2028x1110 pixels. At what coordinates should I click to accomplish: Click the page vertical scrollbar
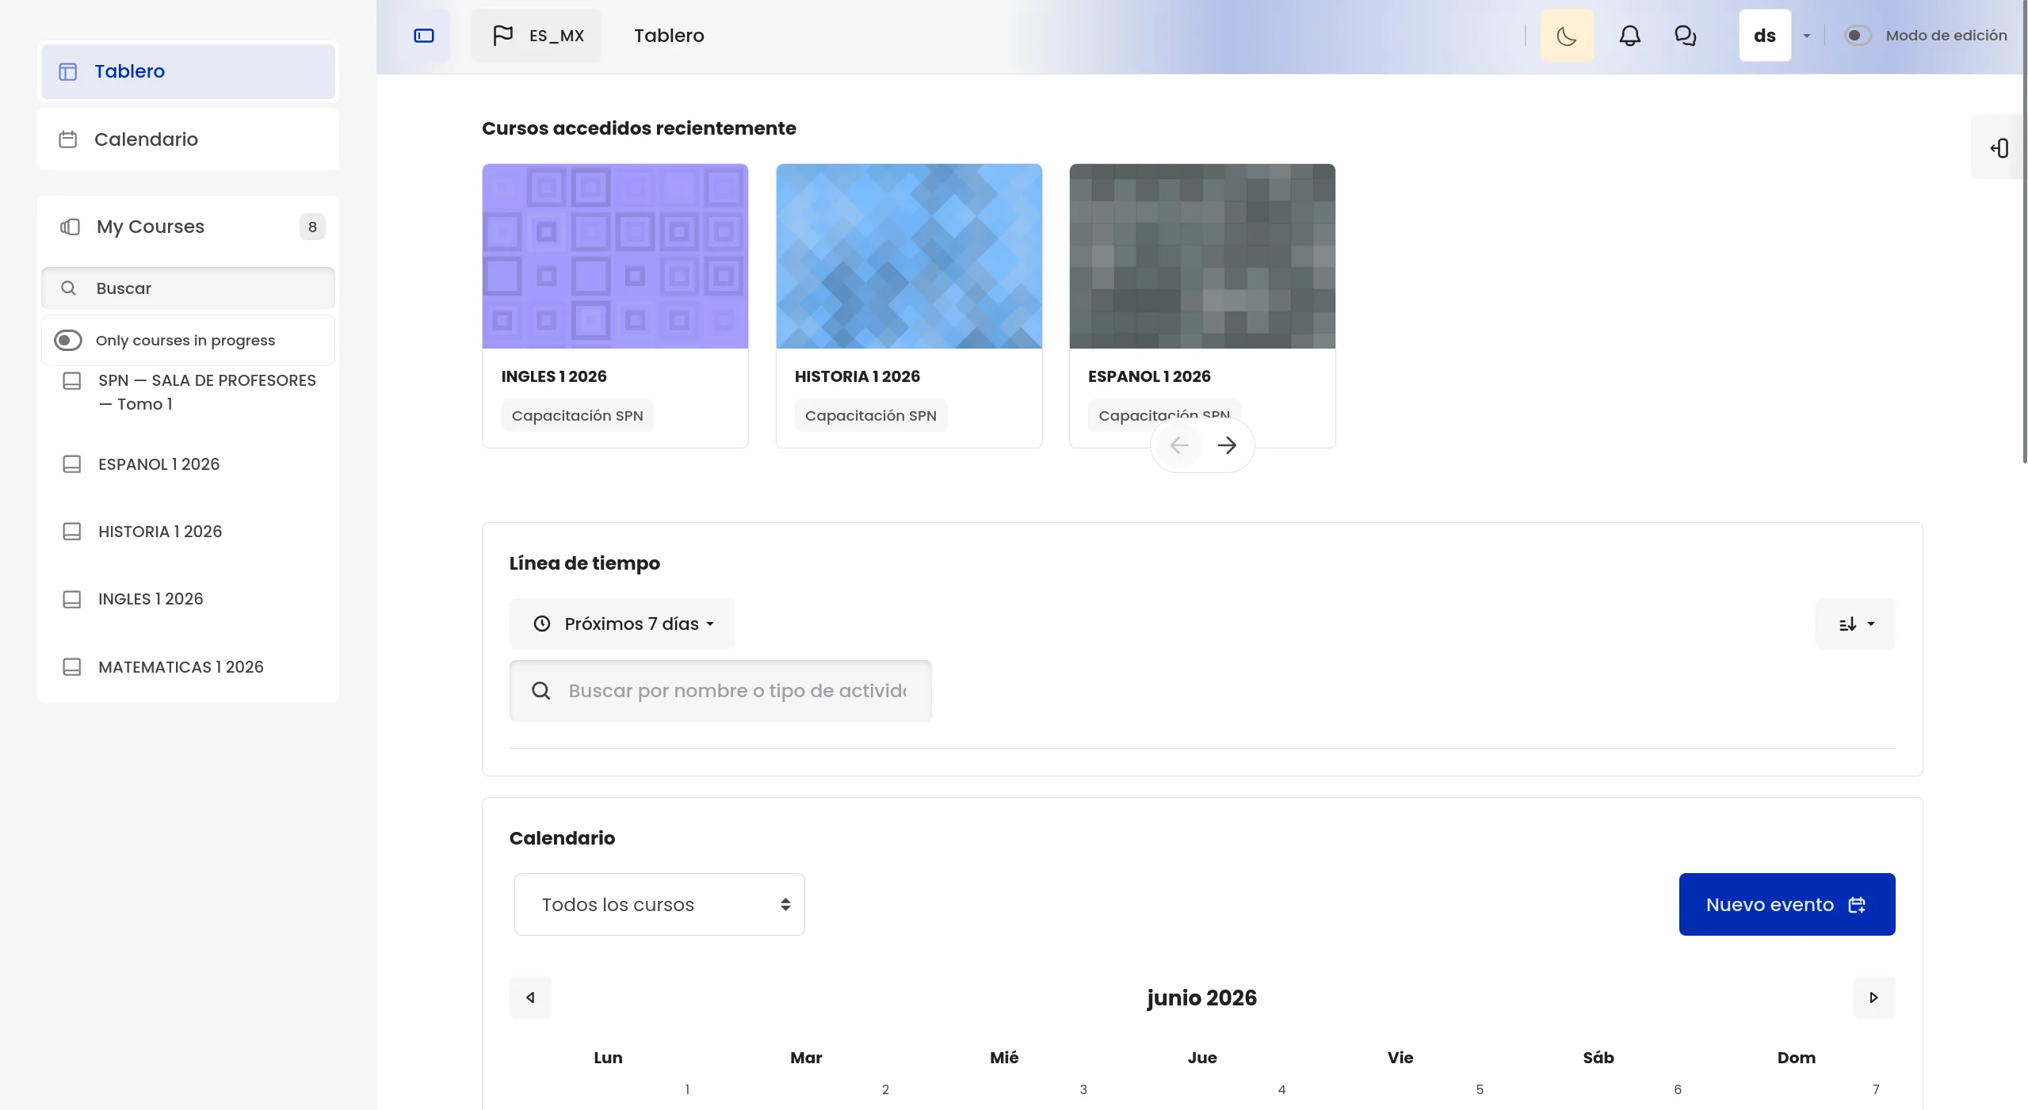pos(2025,231)
